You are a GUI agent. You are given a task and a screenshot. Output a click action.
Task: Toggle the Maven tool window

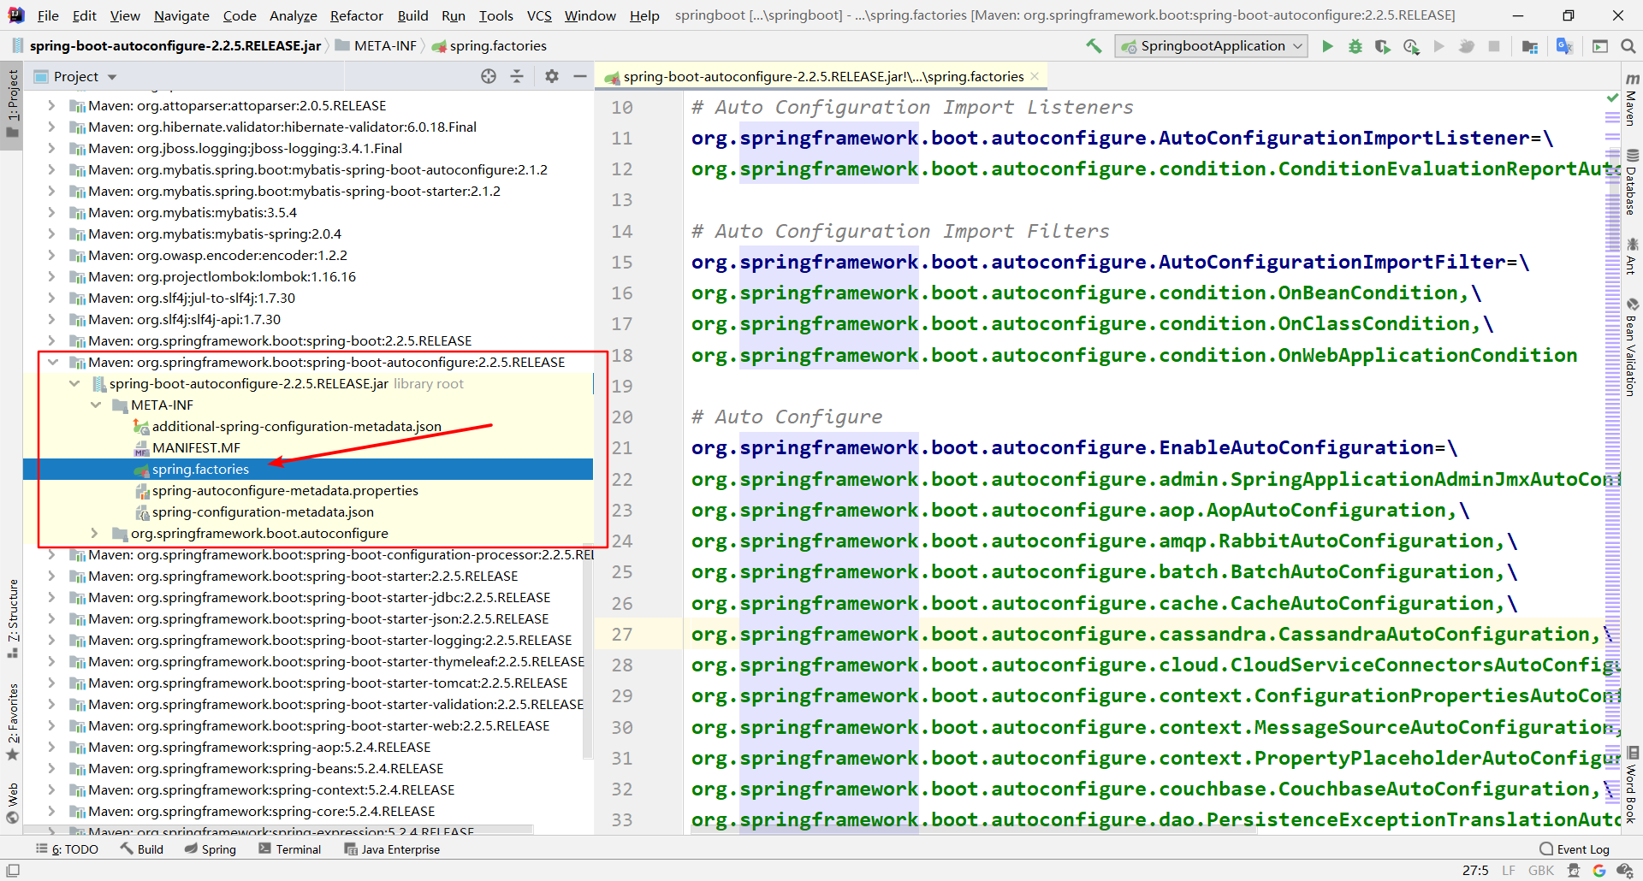point(1632,100)
